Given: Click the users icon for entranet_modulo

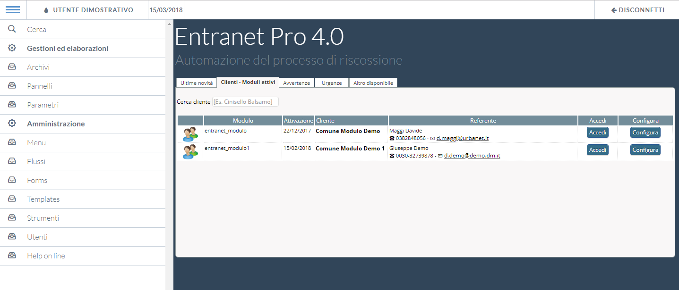Looking at the screenshot, I should 190,134.
